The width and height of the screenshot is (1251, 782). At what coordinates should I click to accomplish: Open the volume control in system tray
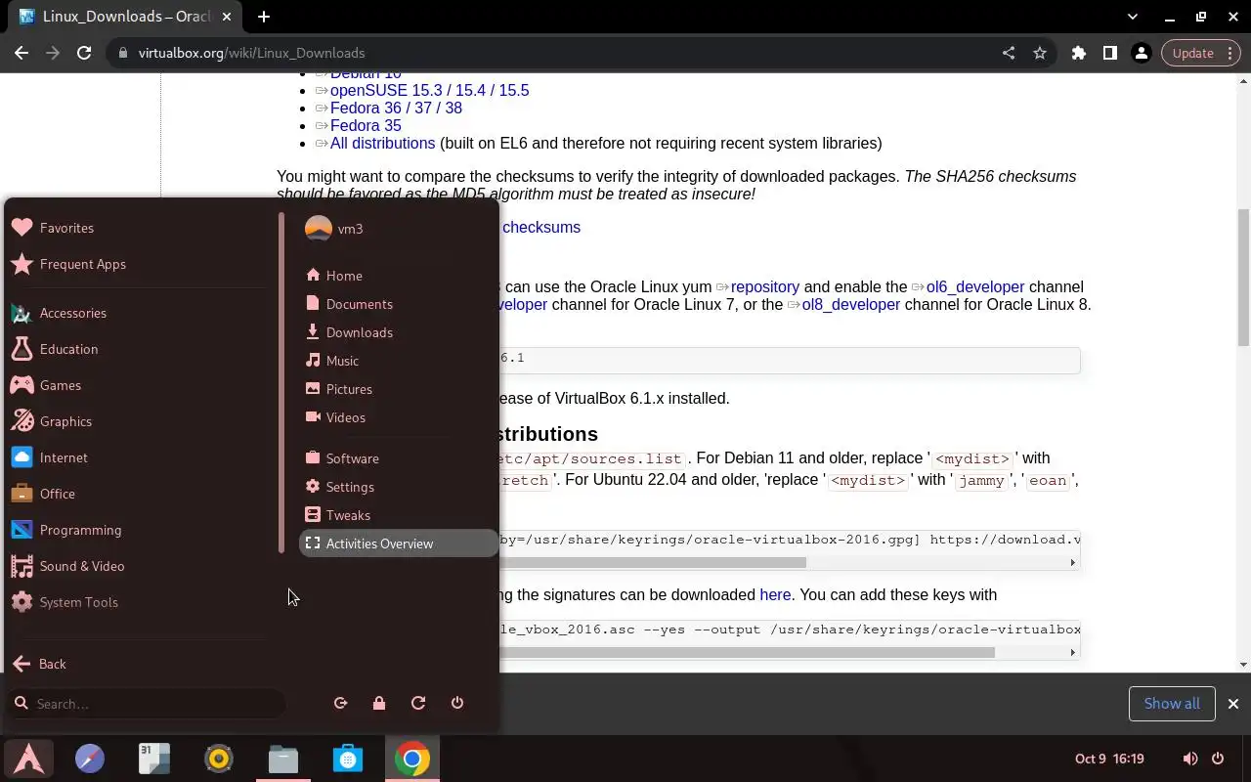[1190, 759]
